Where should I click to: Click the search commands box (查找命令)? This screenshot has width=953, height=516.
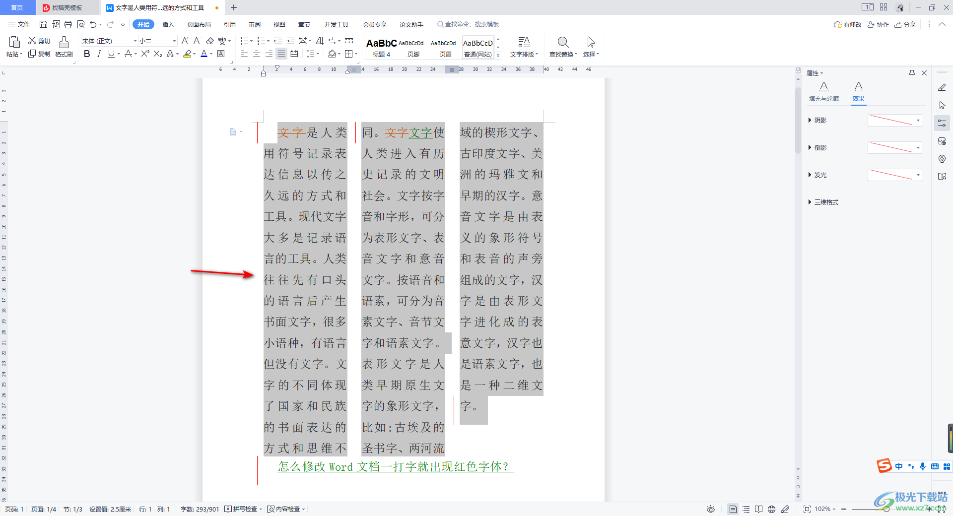[468, 24]
